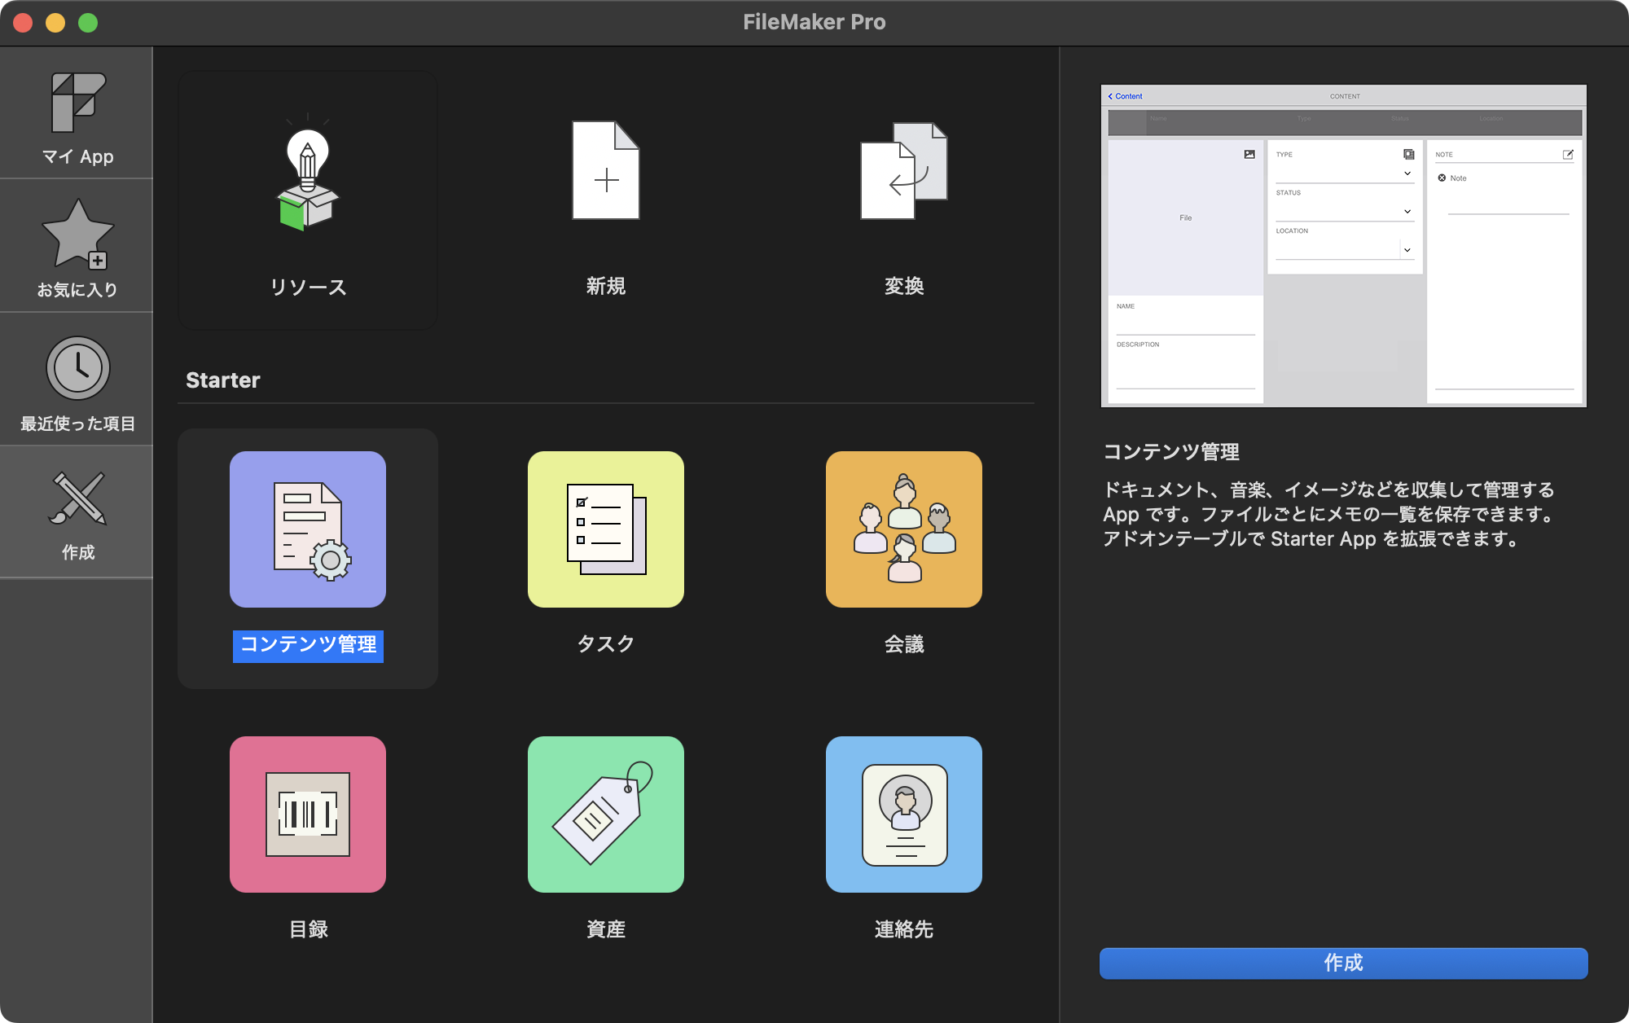
Task: Click the コンテンツ管理 preview thumbnail
Action: tap(1343, 245)
